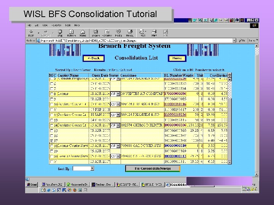Click the page icon in the address bar
The height and width of the screenshot is (205, 274).
(x=38, y=41)
